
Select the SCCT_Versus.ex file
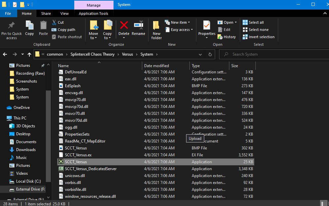155,155
